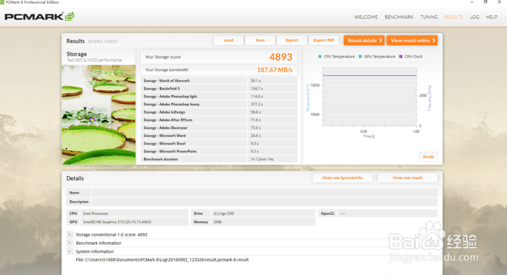Screen dimensions: 507x275
Task: Click the Intel Processor CPU value
Action: [96, 214]
